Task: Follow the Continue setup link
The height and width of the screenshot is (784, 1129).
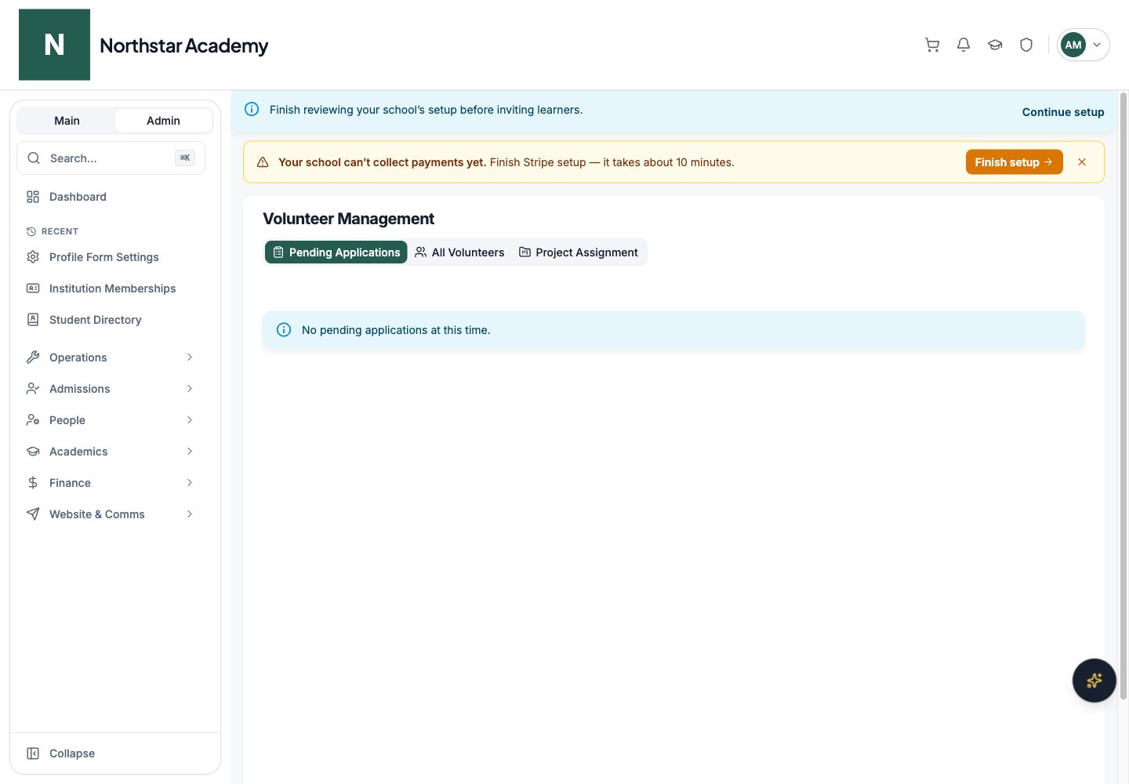Action: pos(1063,112)
